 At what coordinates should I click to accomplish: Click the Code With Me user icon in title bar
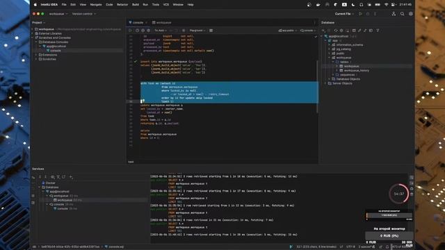[394, 14]
